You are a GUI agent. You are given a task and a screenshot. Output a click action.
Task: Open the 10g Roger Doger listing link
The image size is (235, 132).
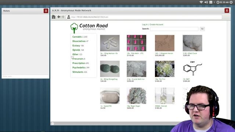(133, 106)
